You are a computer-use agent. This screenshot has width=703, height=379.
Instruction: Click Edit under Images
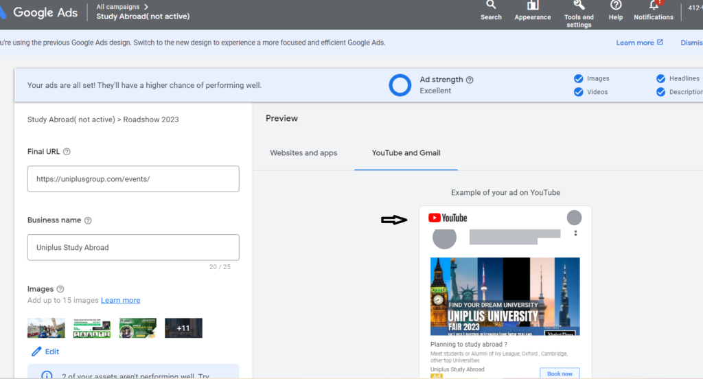[x=45, y=352]
